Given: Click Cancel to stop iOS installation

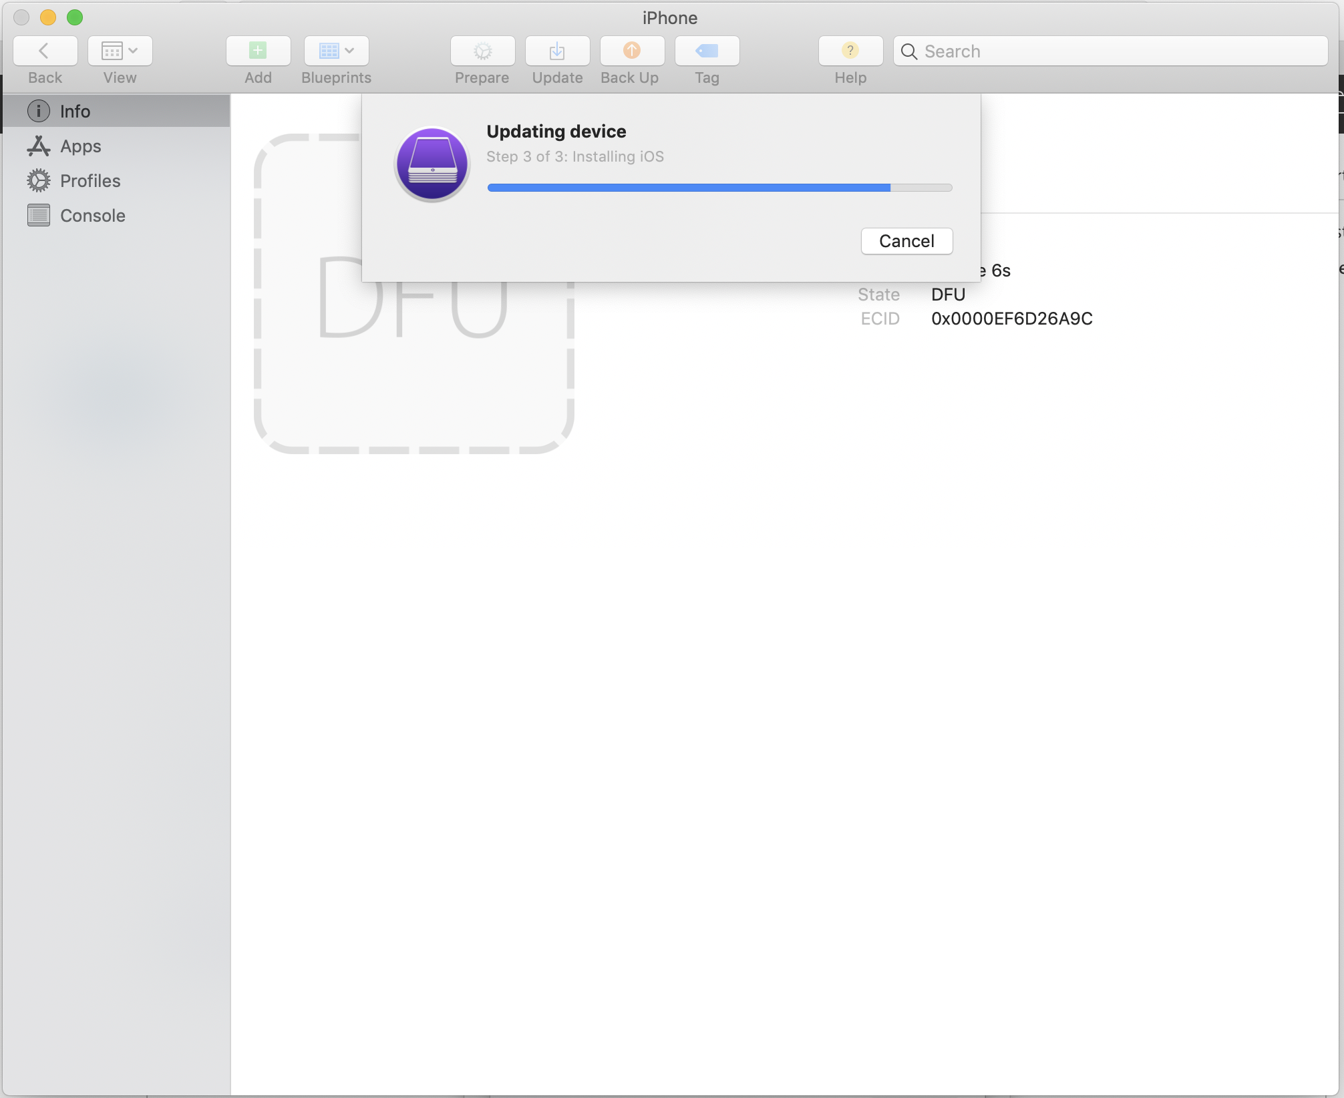Looking at the screenshot, I should [906, 240].
